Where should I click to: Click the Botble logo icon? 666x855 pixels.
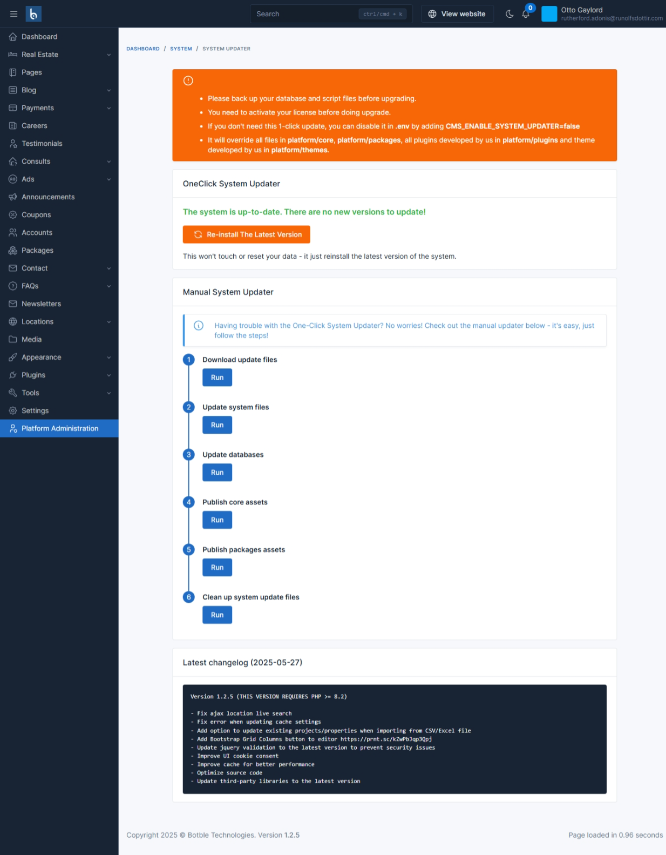[x=33, y=14]
